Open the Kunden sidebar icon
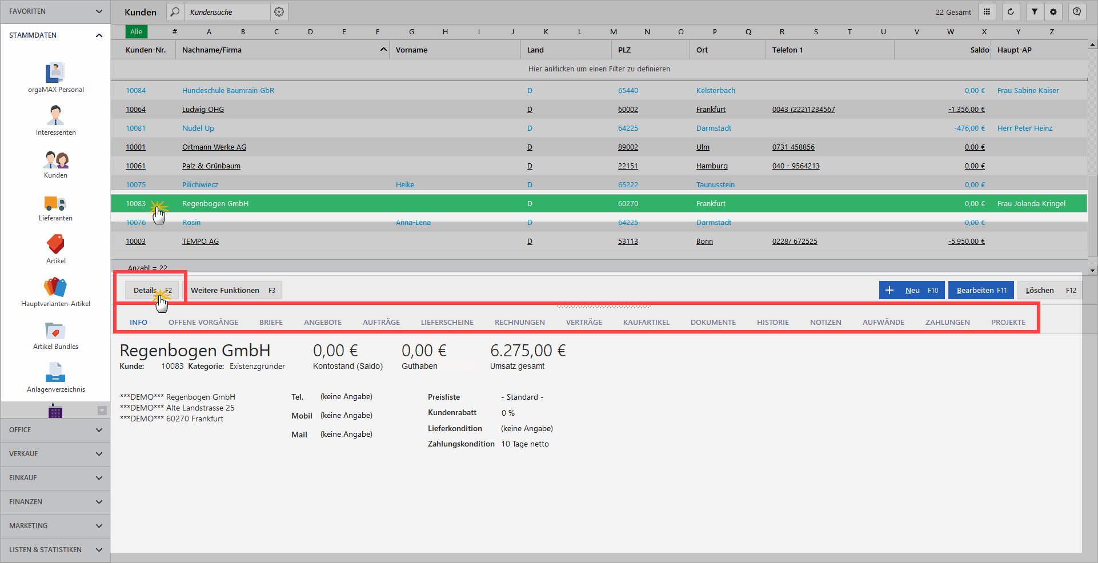 (55, 159)
